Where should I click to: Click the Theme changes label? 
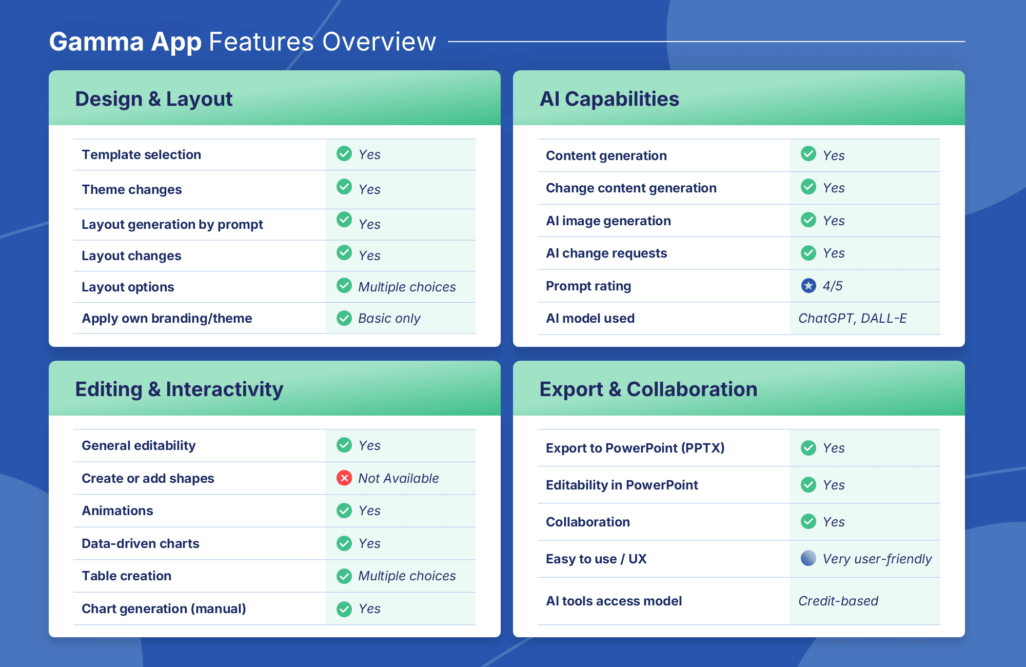[132, 189]
